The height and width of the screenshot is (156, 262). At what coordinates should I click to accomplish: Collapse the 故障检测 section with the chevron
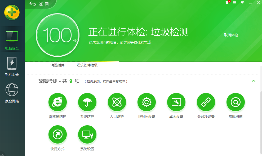[x=254, y=81]
